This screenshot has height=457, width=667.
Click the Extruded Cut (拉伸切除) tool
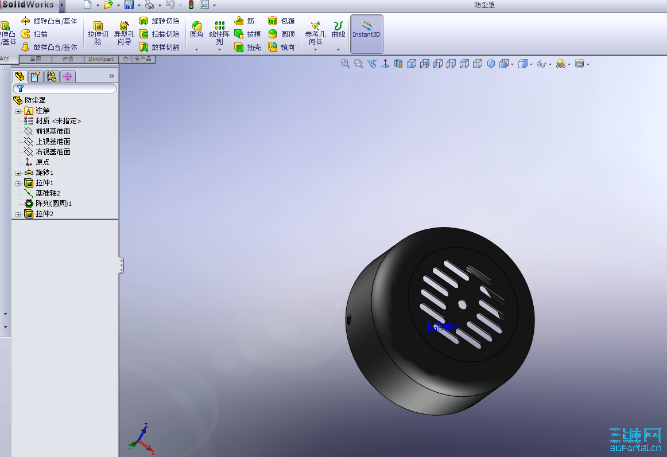tap(98, 33)
